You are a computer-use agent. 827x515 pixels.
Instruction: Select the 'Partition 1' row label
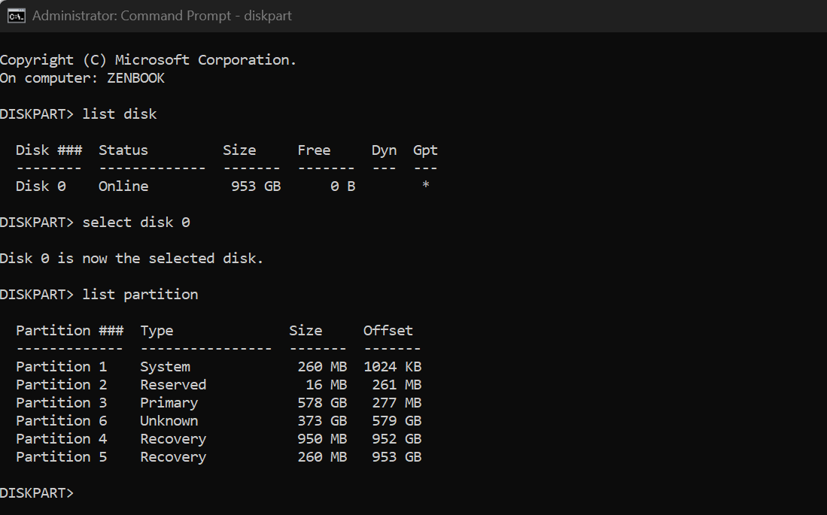[61, 367]
